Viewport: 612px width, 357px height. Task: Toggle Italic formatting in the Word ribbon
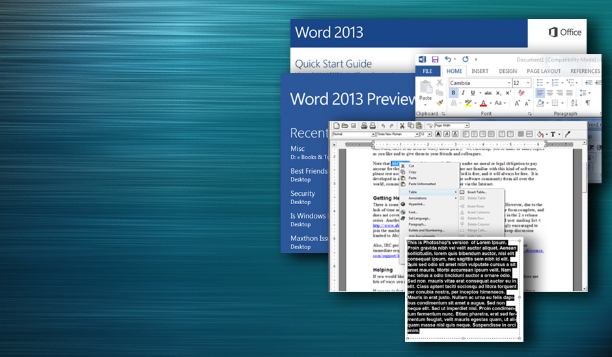pos(463,93)
